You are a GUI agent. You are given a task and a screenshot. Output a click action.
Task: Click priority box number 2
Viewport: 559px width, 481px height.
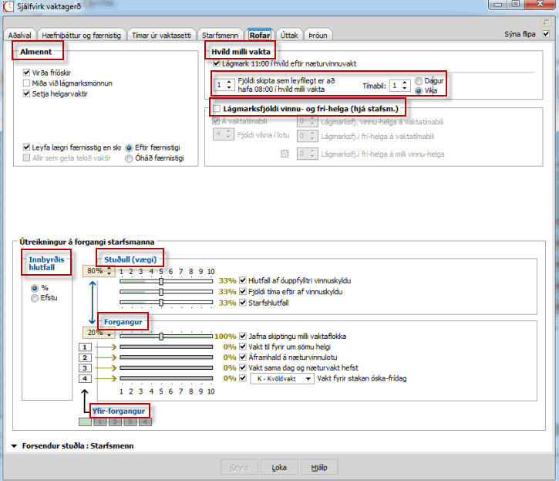pos(86,357)
